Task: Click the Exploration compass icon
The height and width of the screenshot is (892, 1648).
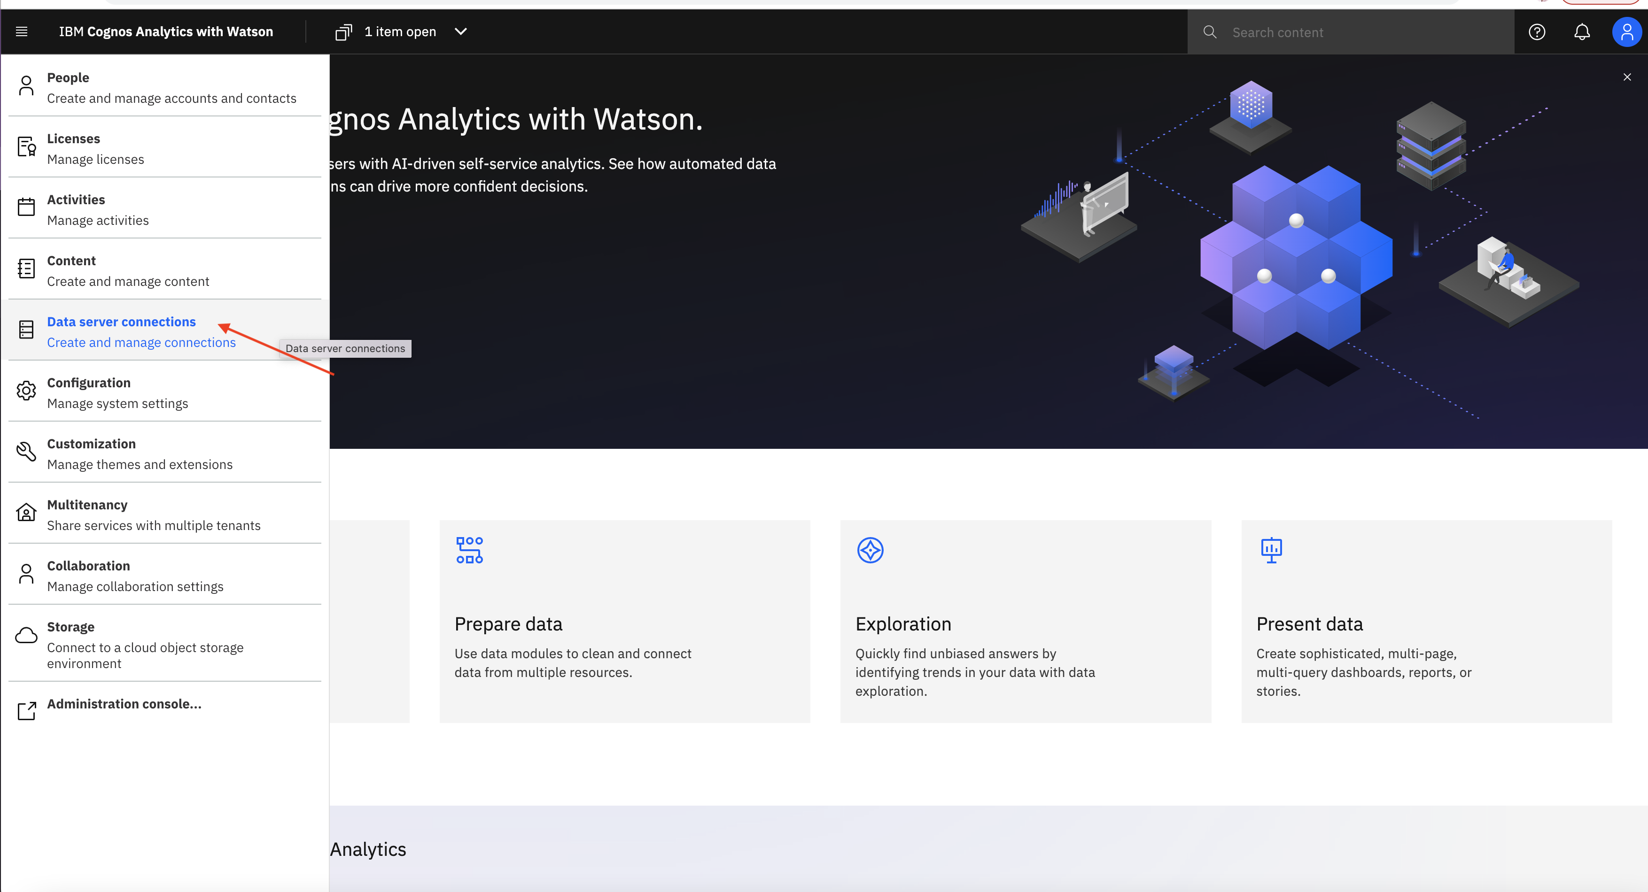Action: point(870,550)
